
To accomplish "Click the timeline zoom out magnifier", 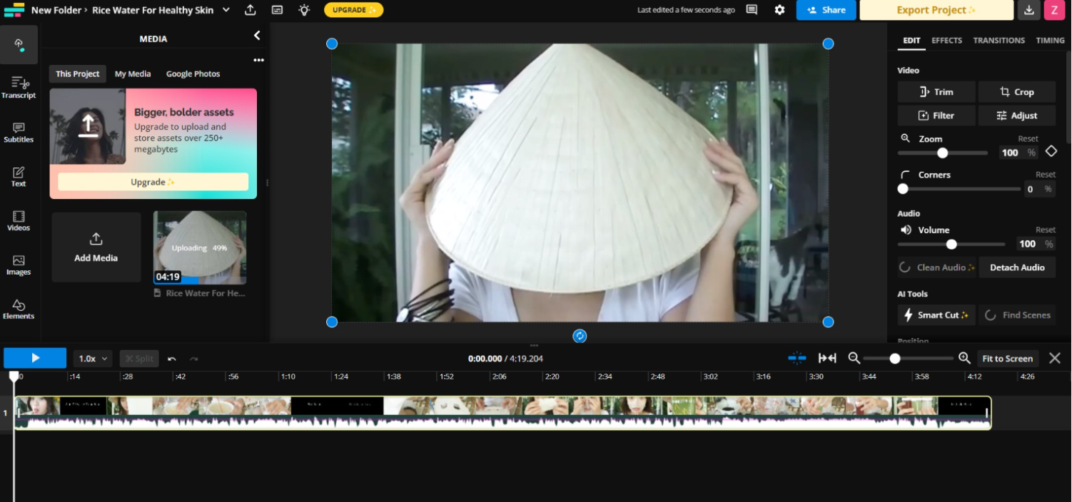I will [x=854, y=358].
